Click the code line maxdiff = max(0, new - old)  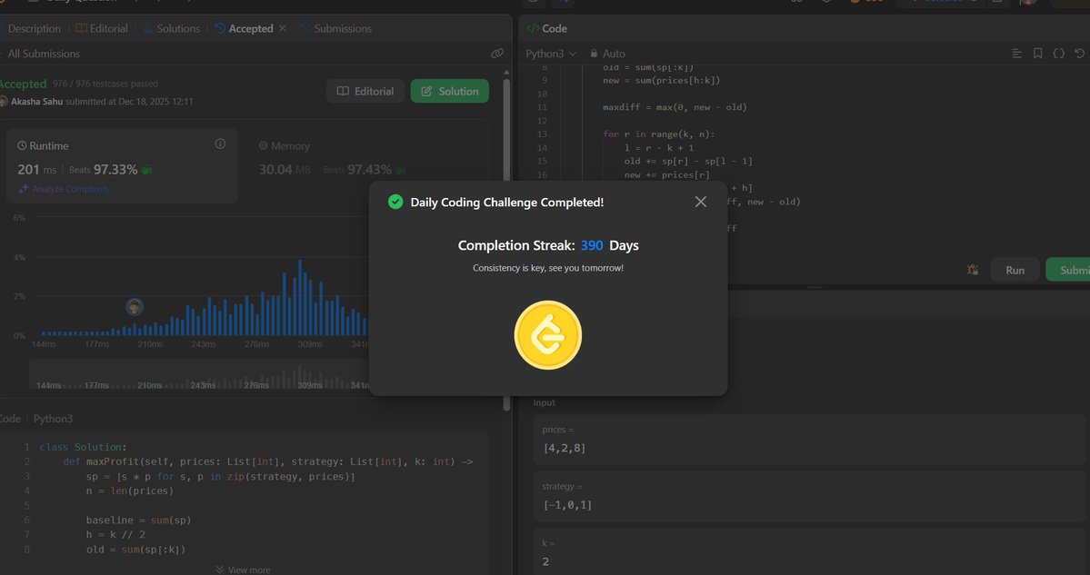coord(675,107)
